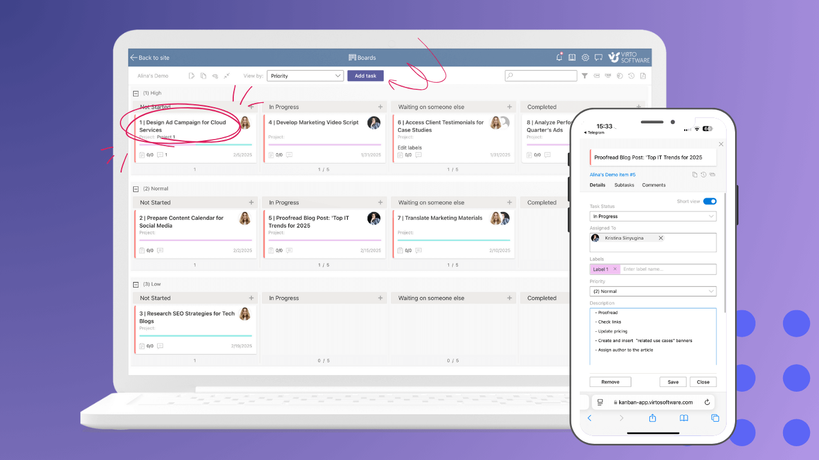Click the history clock icon above the board
Screen dimensions: 819x460
[631, 75]
